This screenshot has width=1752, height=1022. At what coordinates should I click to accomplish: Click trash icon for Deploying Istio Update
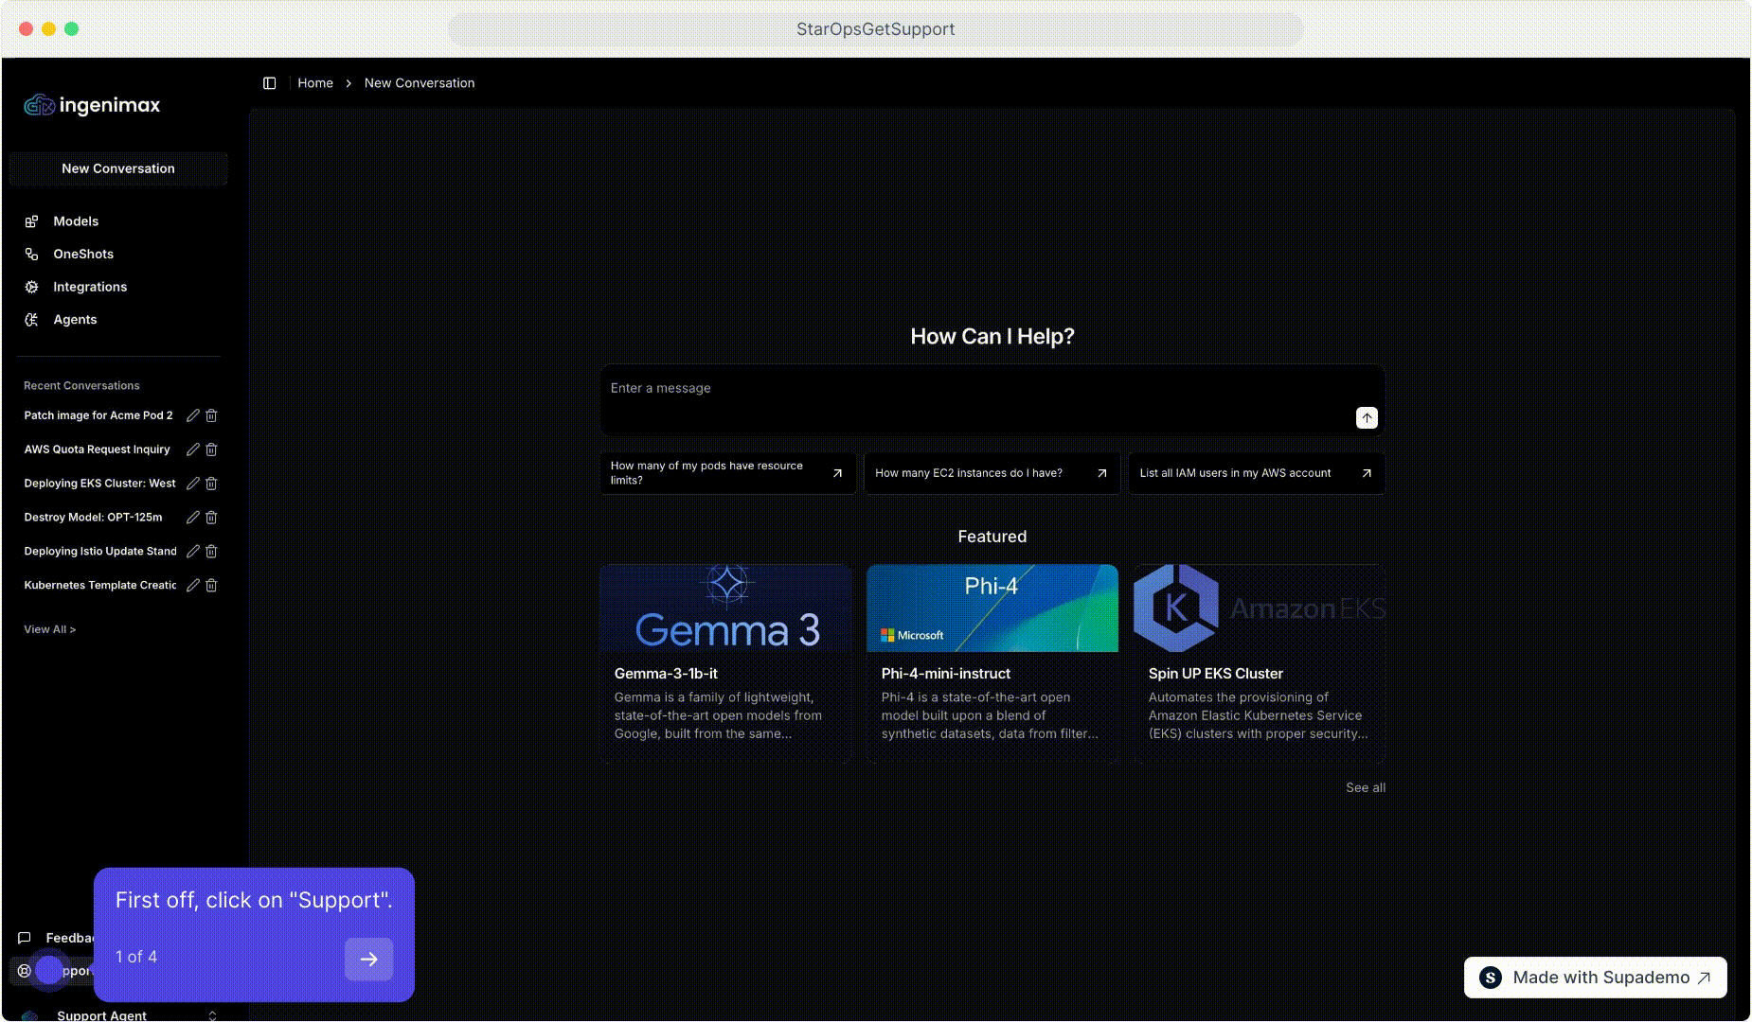coord(211,552)
